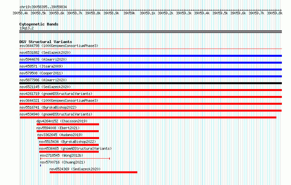The image size is (291, 185).
Task: Click the small blue nsv5700716 marker
Action: pos(41,165)
